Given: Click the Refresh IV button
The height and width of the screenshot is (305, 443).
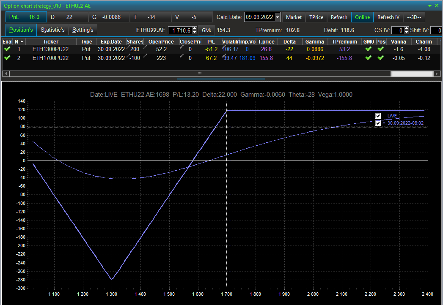Looking at the screenshot, I should [x=388, y=17].
